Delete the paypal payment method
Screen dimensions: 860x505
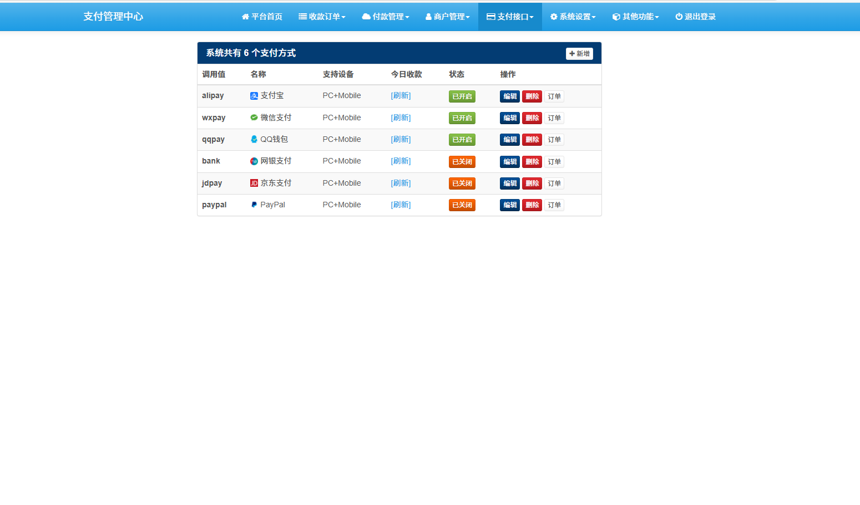[532, 205]
